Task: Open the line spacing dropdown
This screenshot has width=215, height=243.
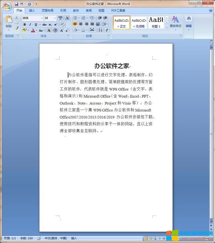Action: 105,24
